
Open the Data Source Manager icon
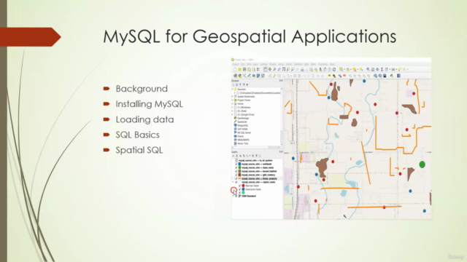click(235, 76)
